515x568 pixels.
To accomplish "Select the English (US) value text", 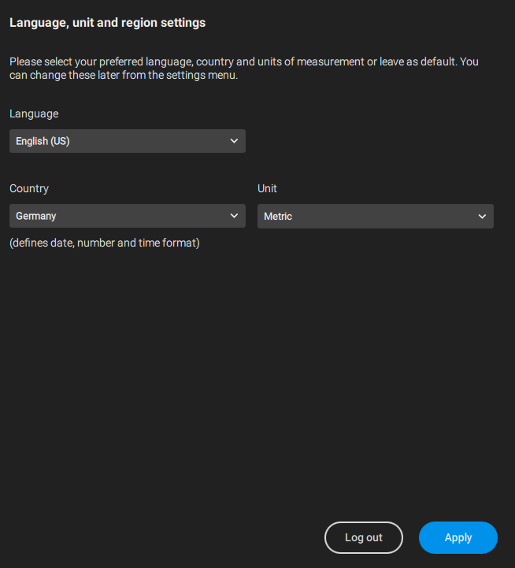I will pyautogui.click(x=43, y=142).
